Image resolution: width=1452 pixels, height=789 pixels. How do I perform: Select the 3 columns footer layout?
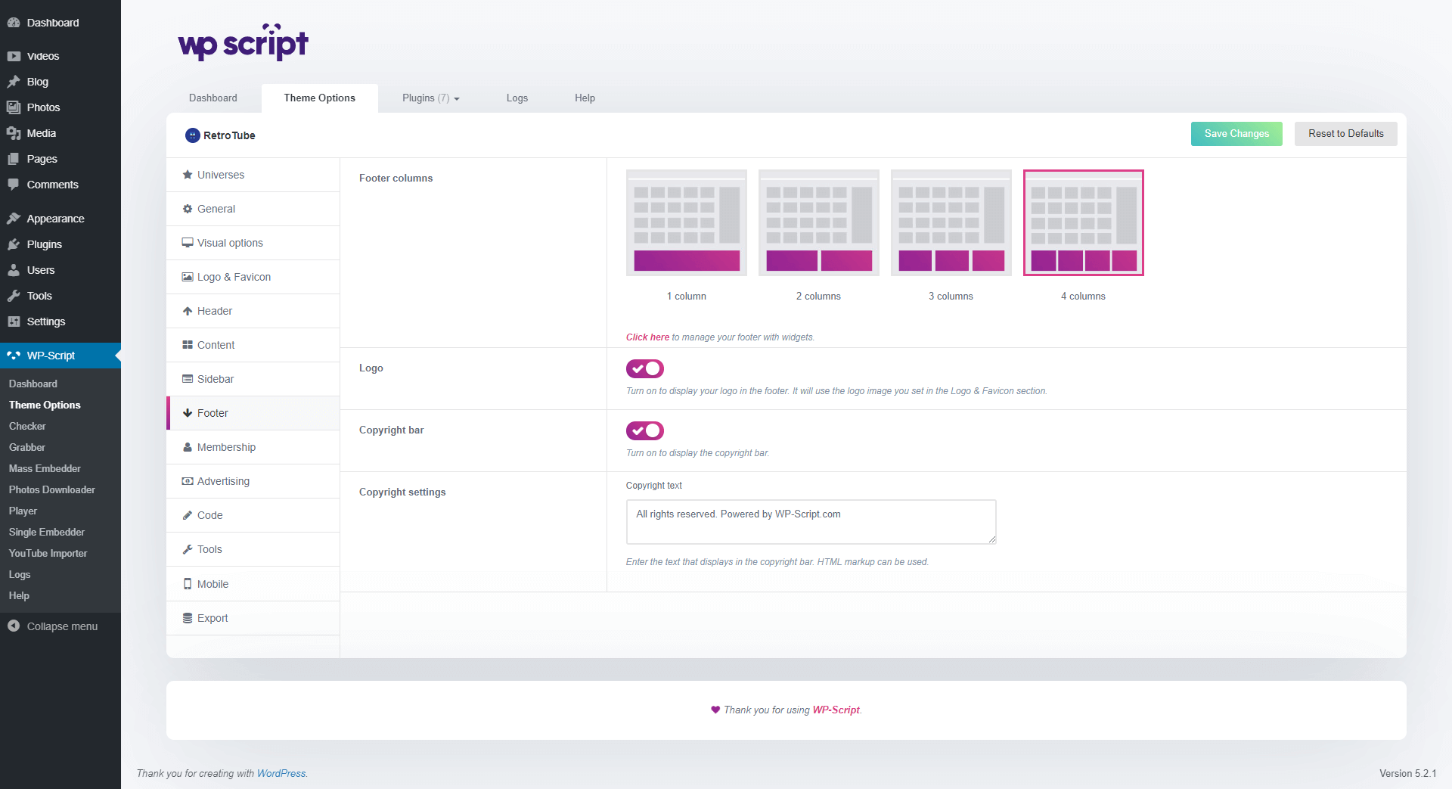pos(951,222)
